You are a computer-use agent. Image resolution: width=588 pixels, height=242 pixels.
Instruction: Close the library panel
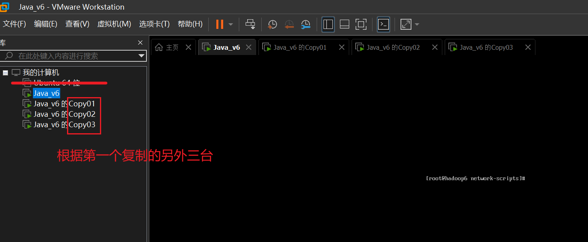coord(140,43)
